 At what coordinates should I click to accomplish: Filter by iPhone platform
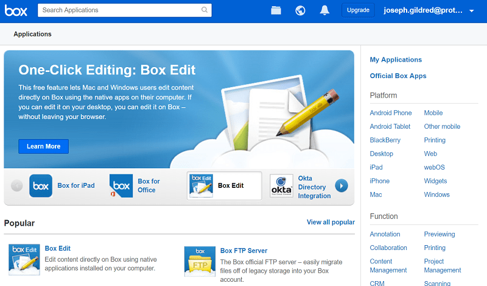(x=379, y=181)
